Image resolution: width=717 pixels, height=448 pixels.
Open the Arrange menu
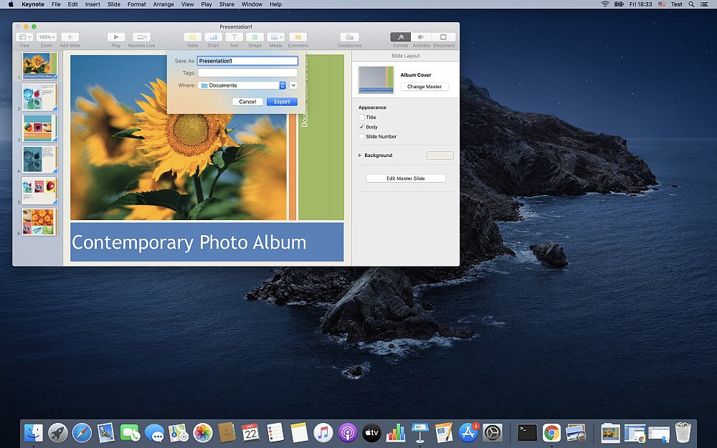[x=163, y=4]
